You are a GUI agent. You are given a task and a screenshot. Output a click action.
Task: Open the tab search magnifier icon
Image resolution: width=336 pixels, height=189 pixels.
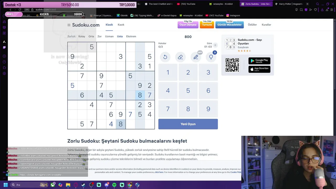coord(317,4)
